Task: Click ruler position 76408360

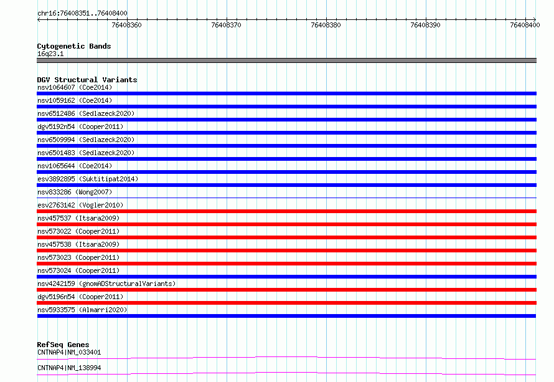Action: pyautogui.click(x=126, y=25)
